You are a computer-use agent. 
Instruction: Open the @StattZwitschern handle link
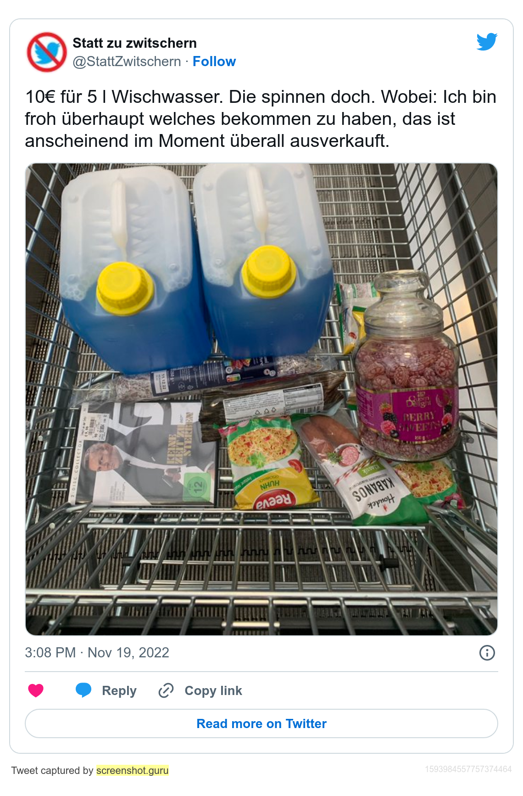(x=127, y=62)
